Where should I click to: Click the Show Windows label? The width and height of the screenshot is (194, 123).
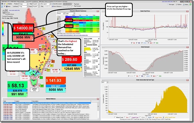click(x=57, y=6)
